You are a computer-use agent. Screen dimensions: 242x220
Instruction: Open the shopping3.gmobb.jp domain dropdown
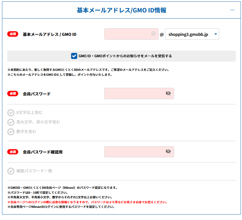(192, 34)
